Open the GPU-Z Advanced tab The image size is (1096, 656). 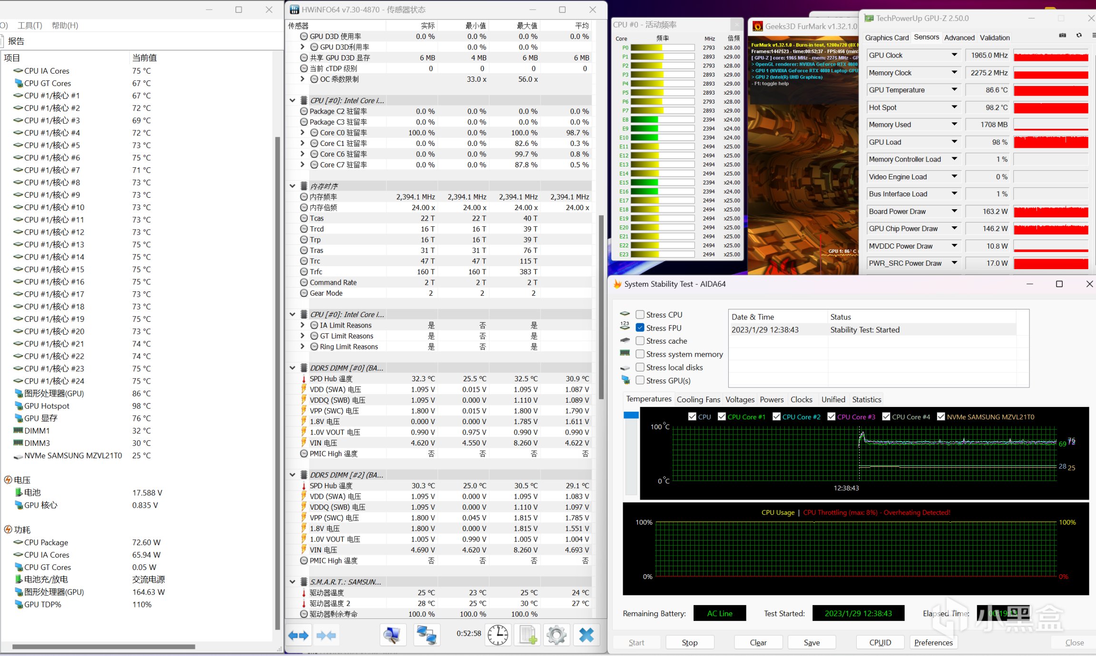pyautogui.click(x=959, y=38)
